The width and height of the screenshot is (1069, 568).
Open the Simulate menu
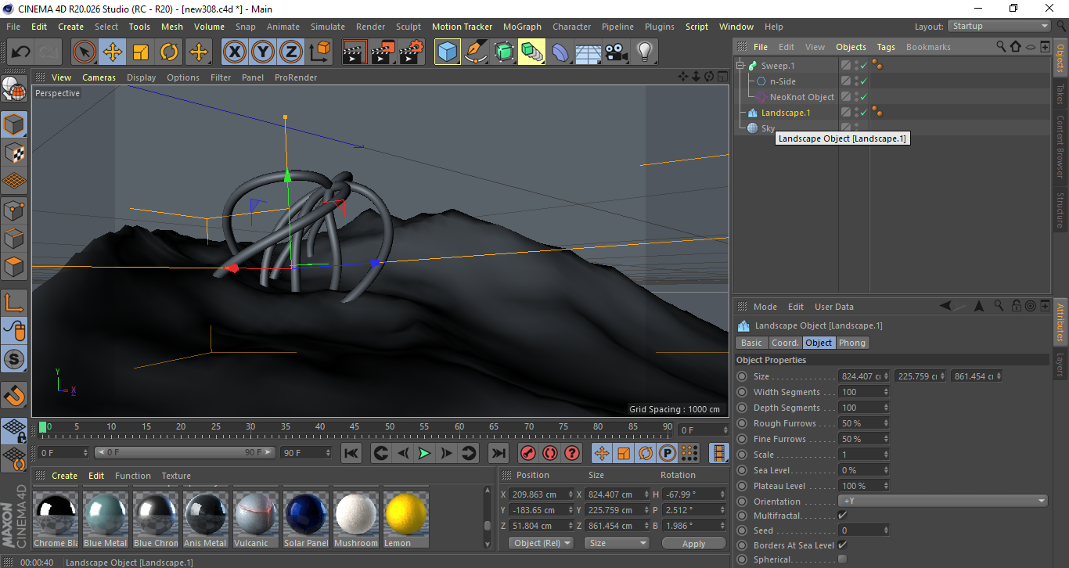(x=327, y=27)
